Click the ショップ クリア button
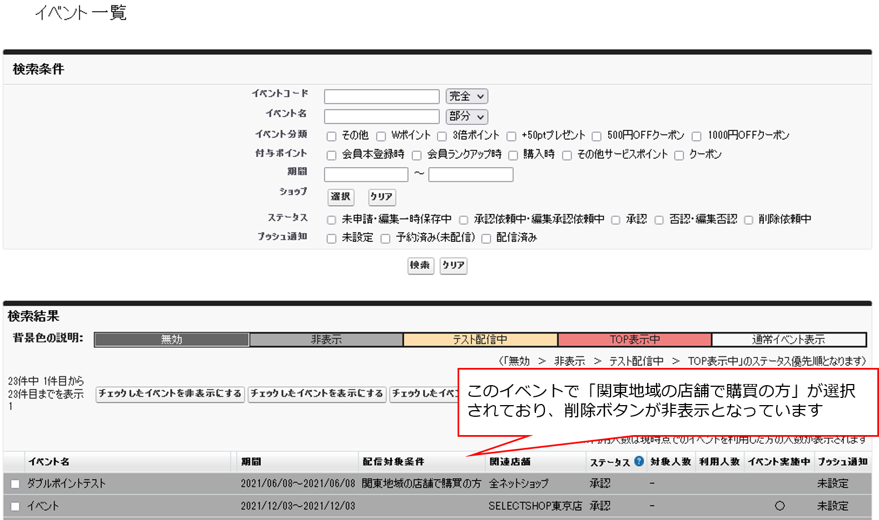 [x=381, y=196]
